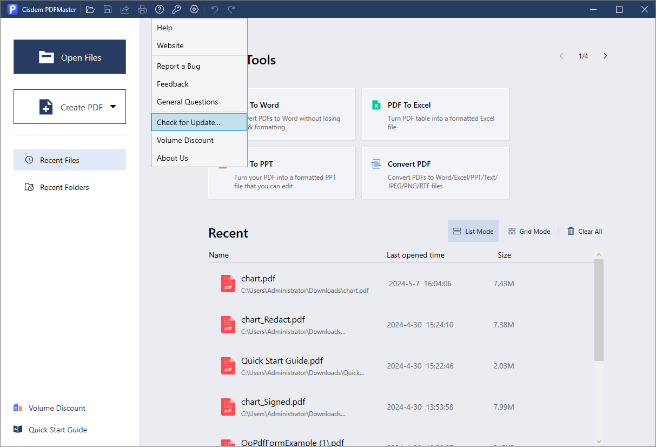Click the Convert PDF card icon
Viewport: 656px width, 447px height.
pos(376,164)
